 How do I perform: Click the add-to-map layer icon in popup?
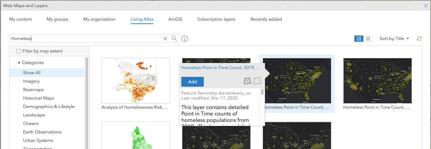tap(248, 81)
